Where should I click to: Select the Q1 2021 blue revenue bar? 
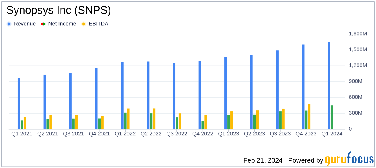click(x=19, y=103)
